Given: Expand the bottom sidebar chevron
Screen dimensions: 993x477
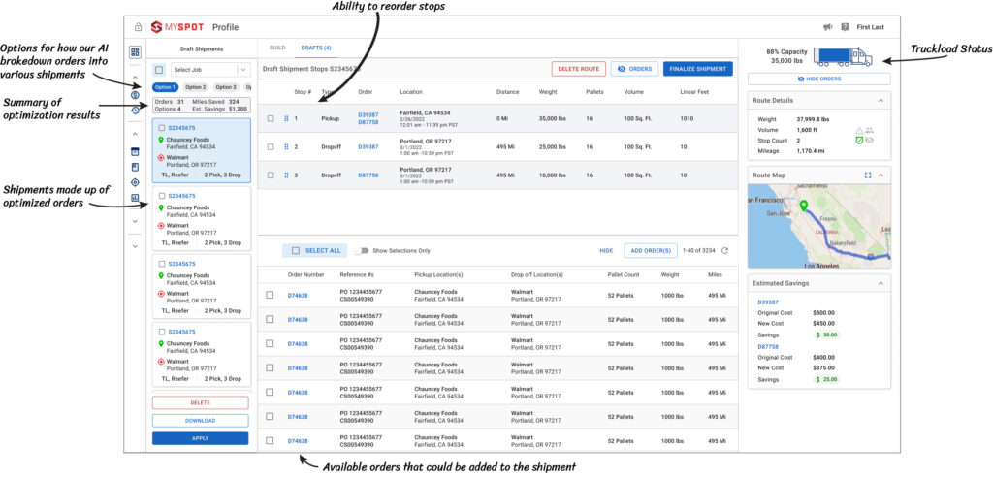Looking at the screenshot, I should pyautogui.click(x=135, y=246).
